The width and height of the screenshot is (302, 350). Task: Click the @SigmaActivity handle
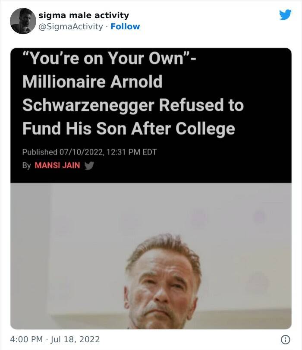click(x=70, y=27)
